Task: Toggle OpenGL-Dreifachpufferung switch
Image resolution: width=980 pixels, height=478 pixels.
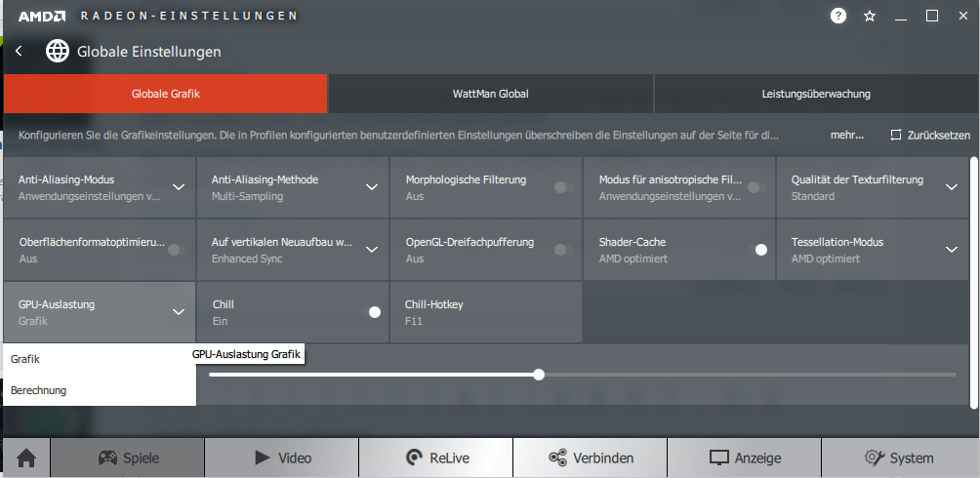Action: [x=563, y=250]
